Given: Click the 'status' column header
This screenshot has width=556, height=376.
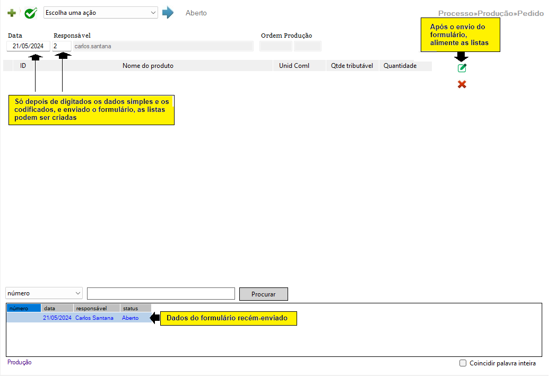Looking at the screenshot, I should click(135, 308).
